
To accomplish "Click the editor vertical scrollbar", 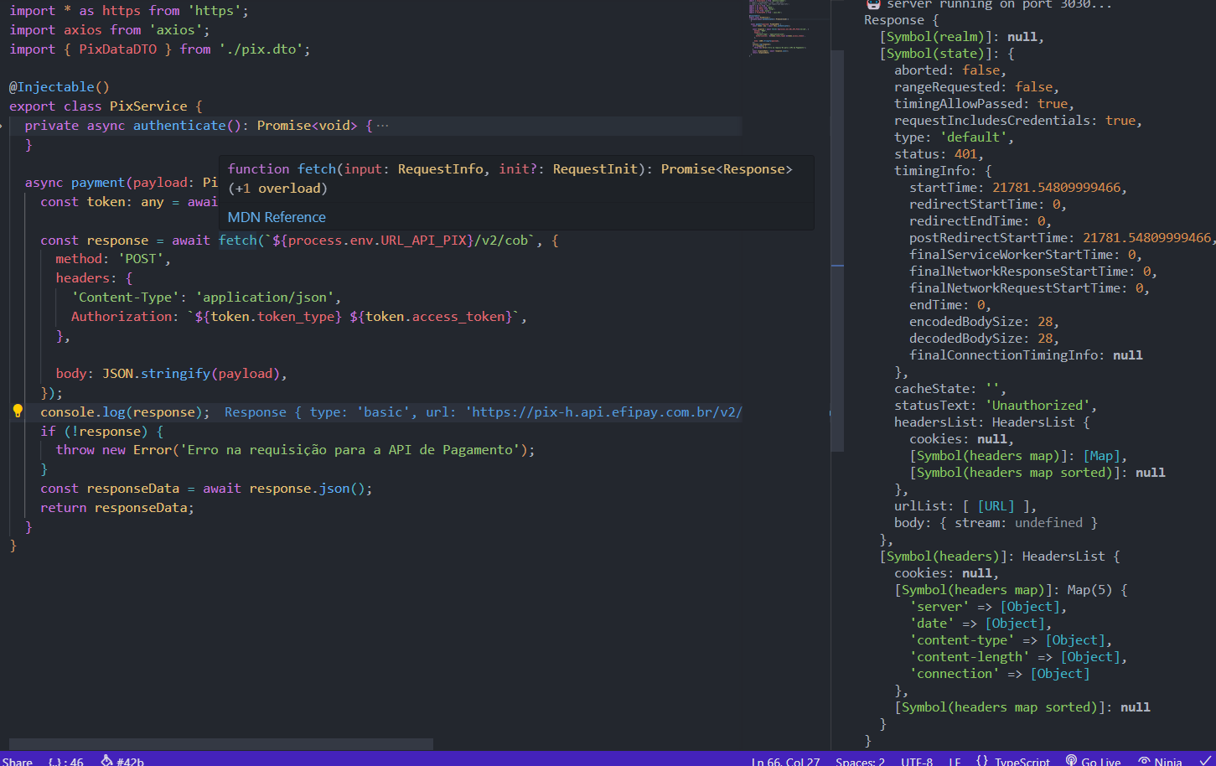I will 837,251.
